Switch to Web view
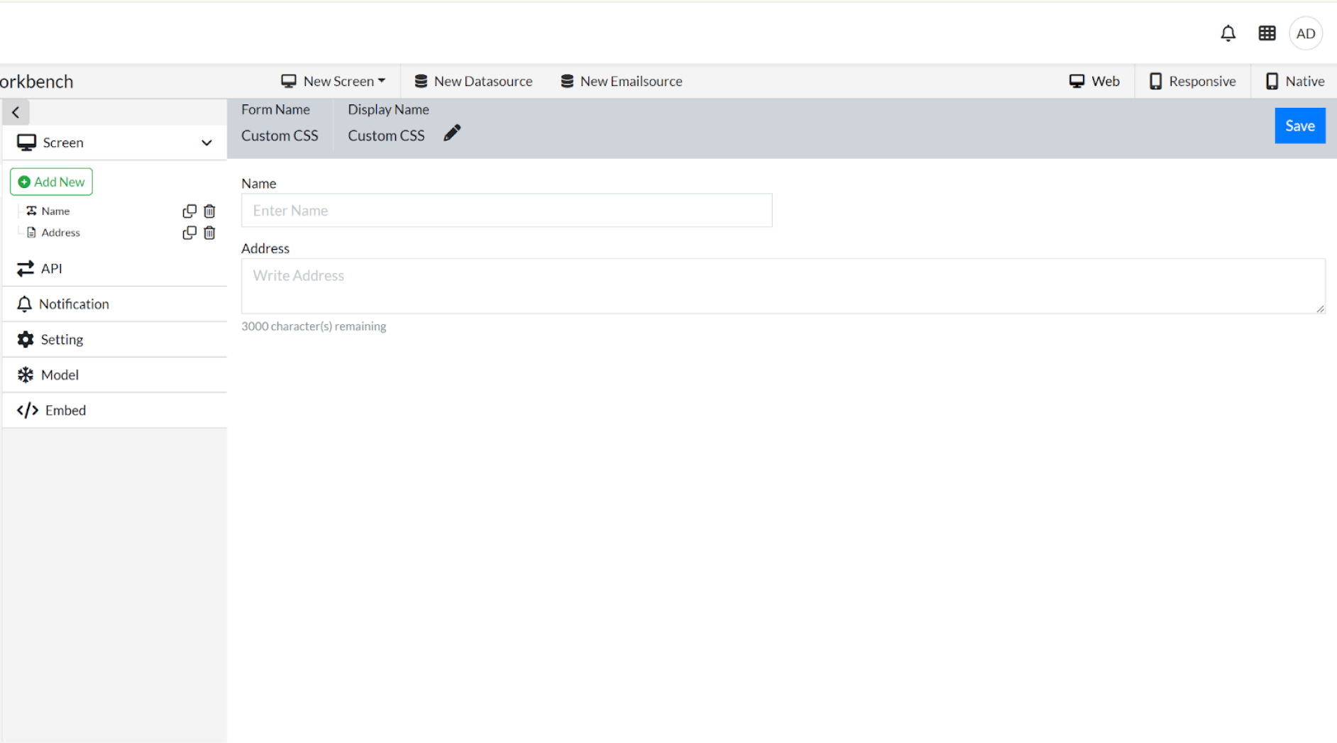The image size is (1337, 743). 1094,82
